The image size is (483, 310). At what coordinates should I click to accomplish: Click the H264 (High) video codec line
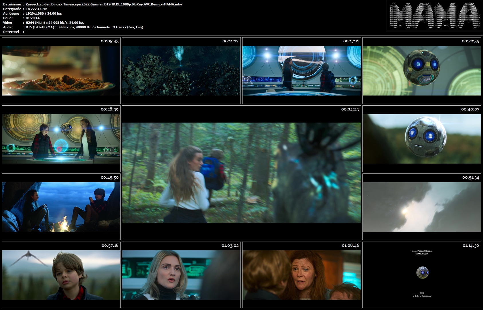55,23
